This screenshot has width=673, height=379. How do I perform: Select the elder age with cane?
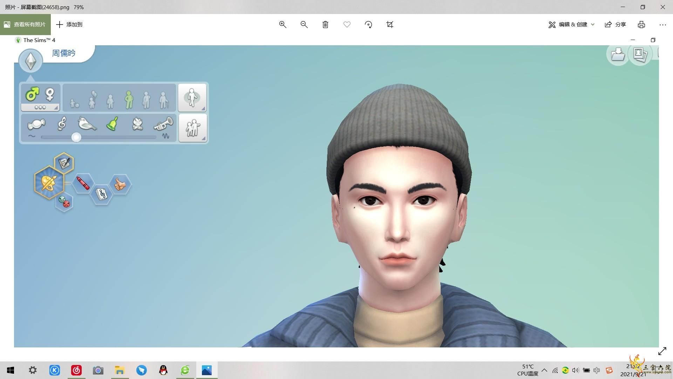tap(163, 100)
